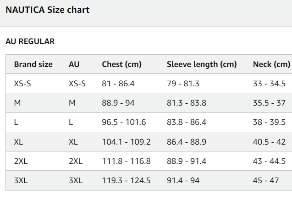Click sleeve length value 88.9 - 91.4
This screenshot has width=292, height=202.
coord(186,161)
